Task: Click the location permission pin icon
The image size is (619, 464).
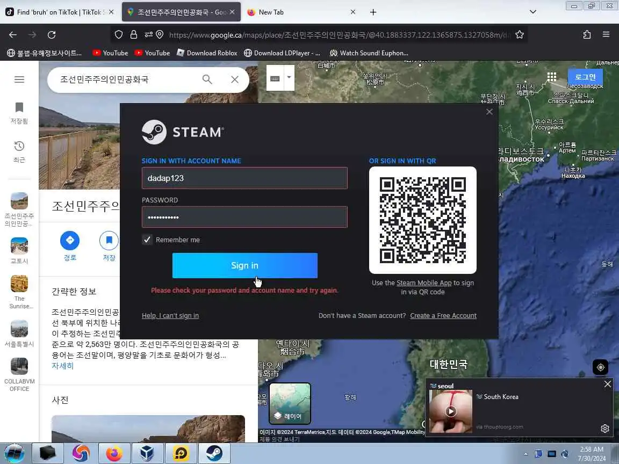Action: click(x=160, y=35)
